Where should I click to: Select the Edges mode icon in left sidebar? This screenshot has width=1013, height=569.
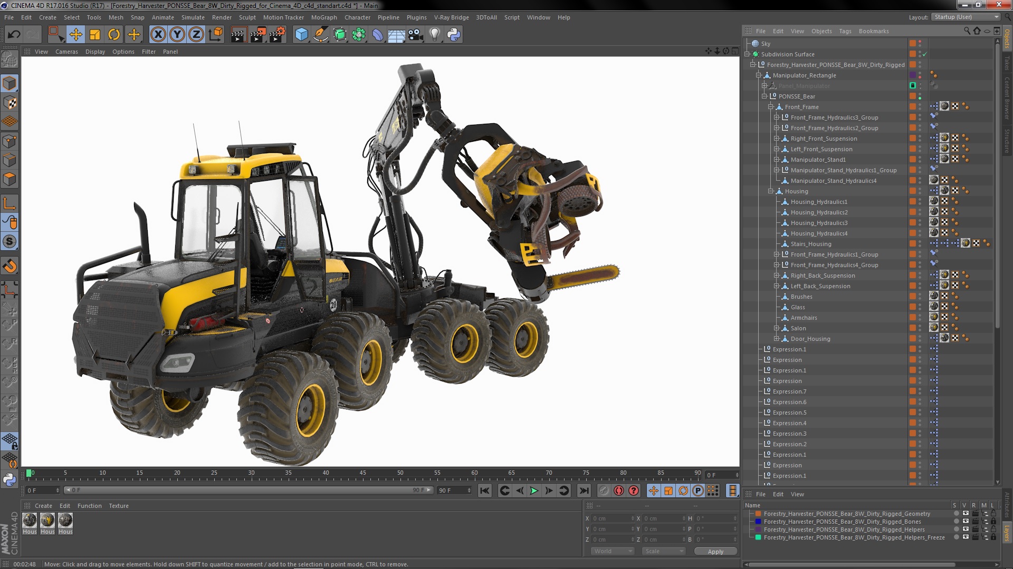pyautogui.click(x=9, y=160)
